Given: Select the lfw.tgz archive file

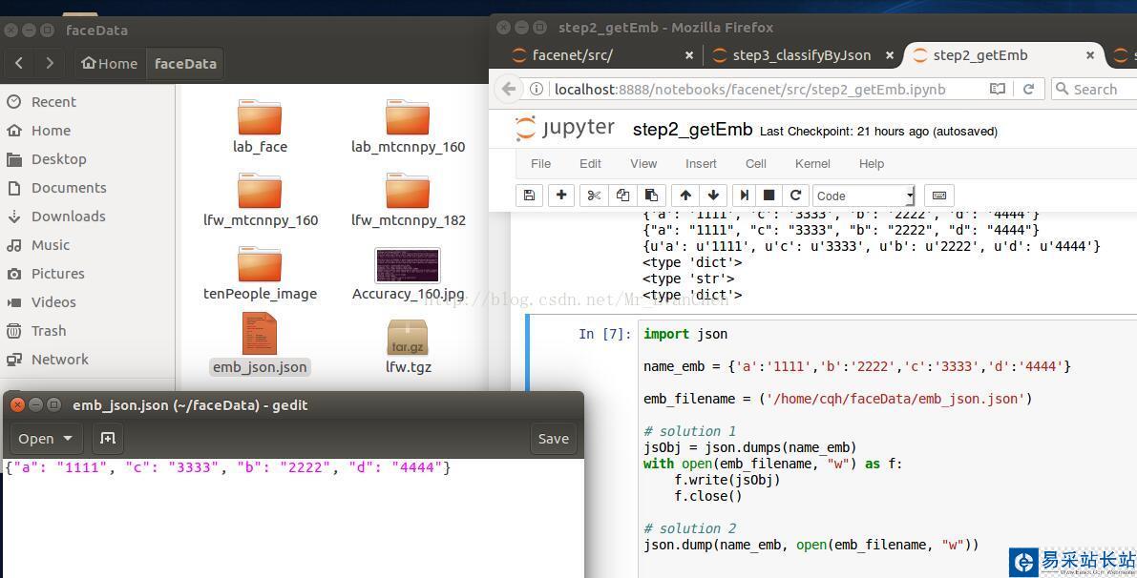Looking at the screenshot, I should (408, 346).
